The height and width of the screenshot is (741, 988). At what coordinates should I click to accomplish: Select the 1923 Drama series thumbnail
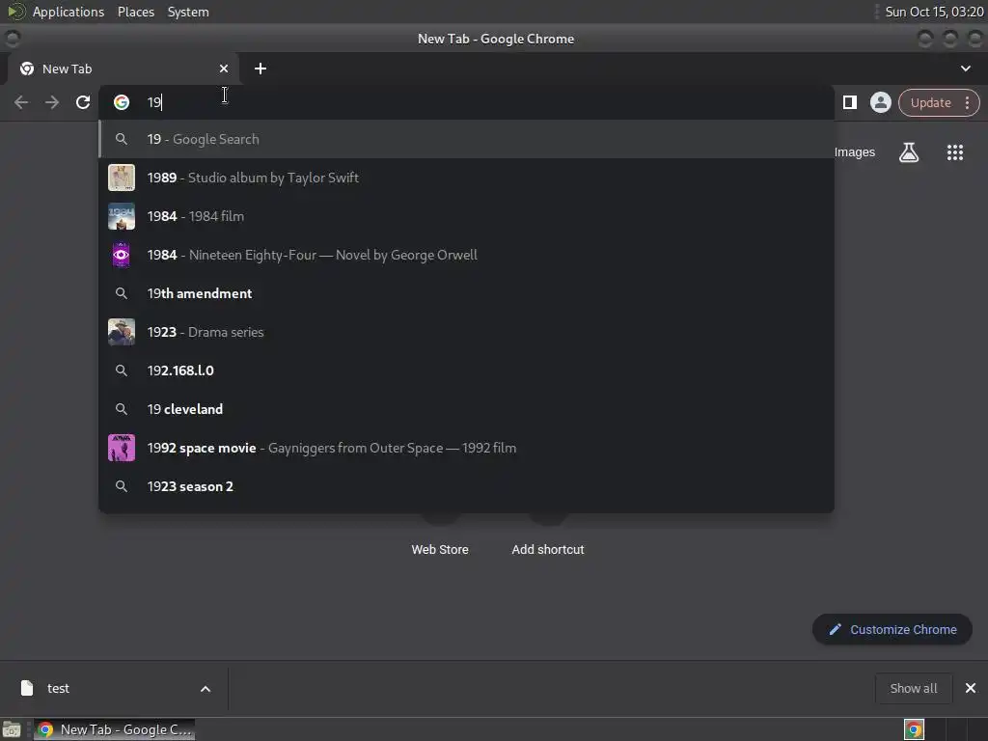122,332
